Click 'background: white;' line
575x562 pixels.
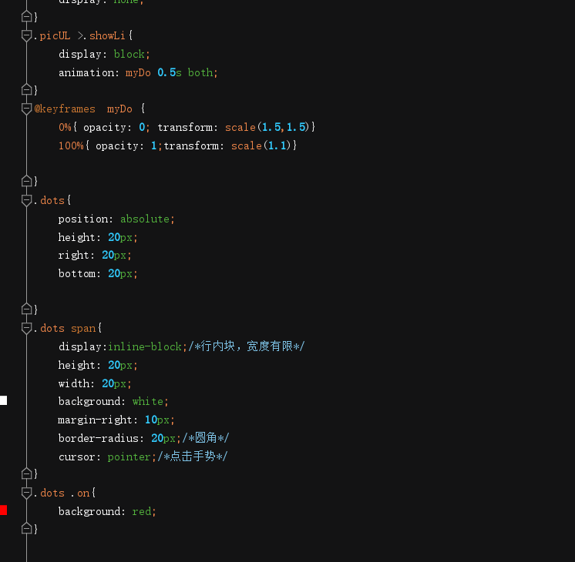(x=113, y=401)
